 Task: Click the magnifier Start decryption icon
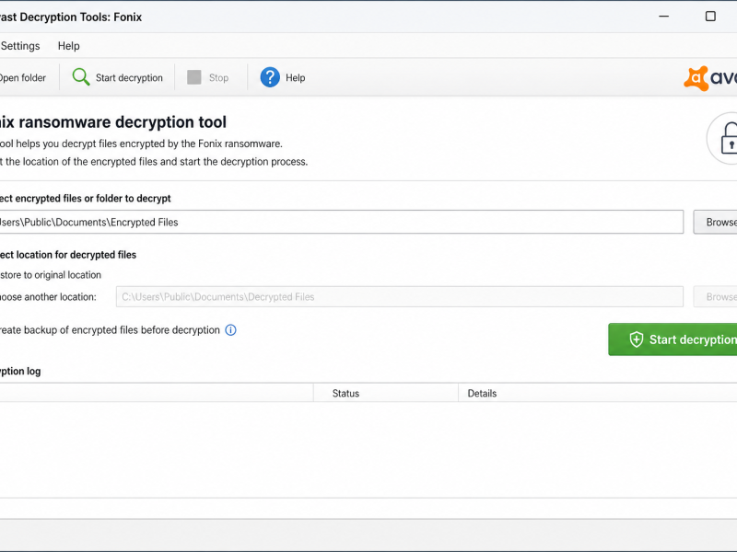coord(81,77)
